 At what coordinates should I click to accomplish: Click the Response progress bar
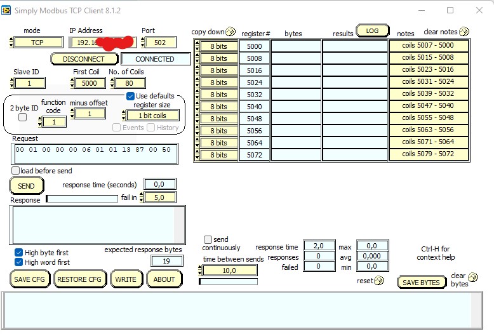83,199
